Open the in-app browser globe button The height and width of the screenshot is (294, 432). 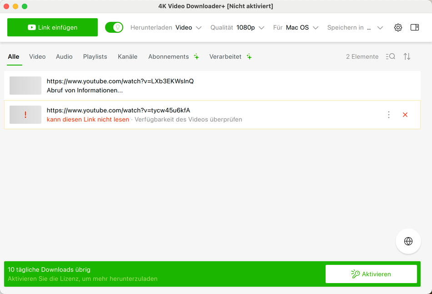408,241
